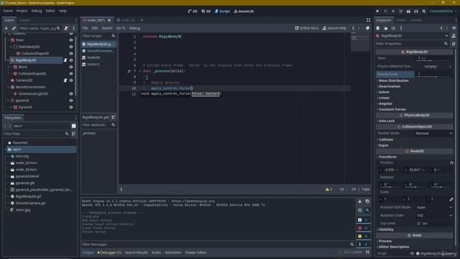460x259 pixels.
Task: Select SmoothCamera script in the script list
Action: coord(98,51)
